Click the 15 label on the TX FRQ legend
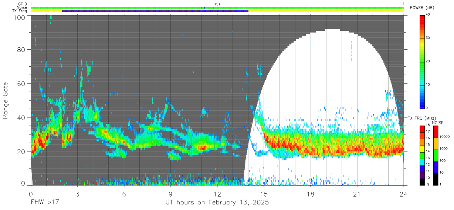 point(428,145)
